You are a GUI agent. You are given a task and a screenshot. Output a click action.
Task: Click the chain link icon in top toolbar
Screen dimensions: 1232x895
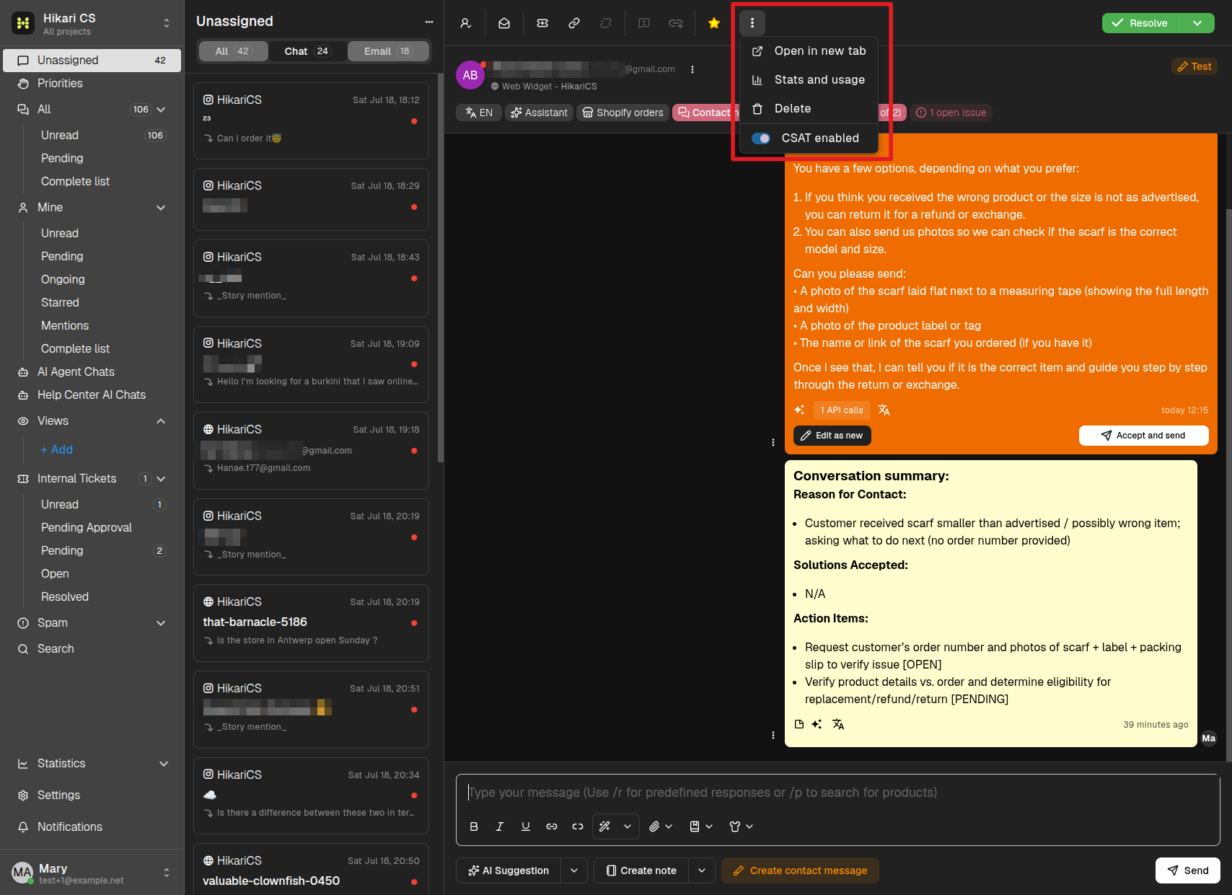coord(574,23)
